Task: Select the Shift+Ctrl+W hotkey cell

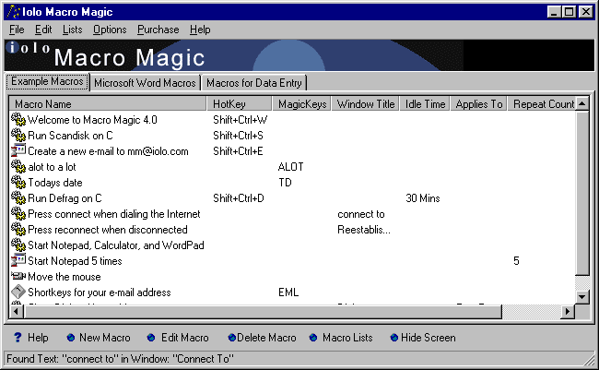Action: (240, 120)
